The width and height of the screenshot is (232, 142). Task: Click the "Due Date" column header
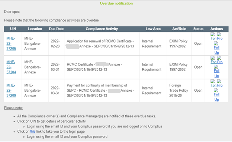point(57,29)
